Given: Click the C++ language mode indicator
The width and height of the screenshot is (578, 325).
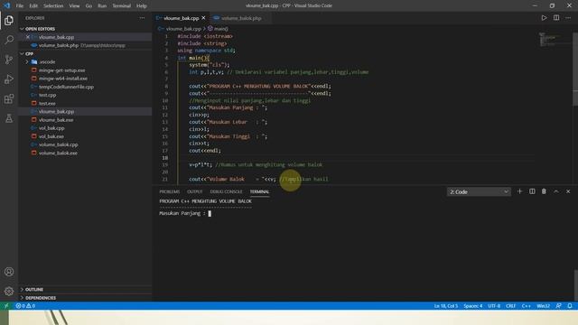Looking at the screenshot, I should [x=526, y=306].
